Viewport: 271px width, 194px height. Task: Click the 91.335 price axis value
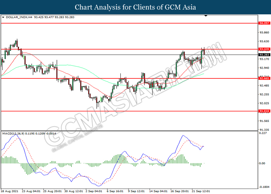264,130
